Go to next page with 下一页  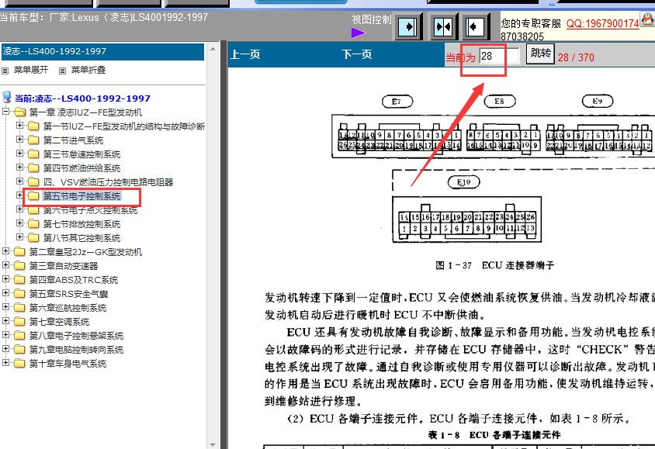[x=357, y=54]
